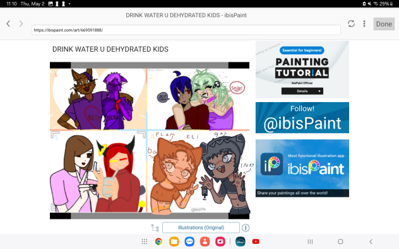Image resolution: width=399 pixels, height=249 pixels.
Task: Open the Follow @ibisPaint banner
Action: [x=302, y=118]
